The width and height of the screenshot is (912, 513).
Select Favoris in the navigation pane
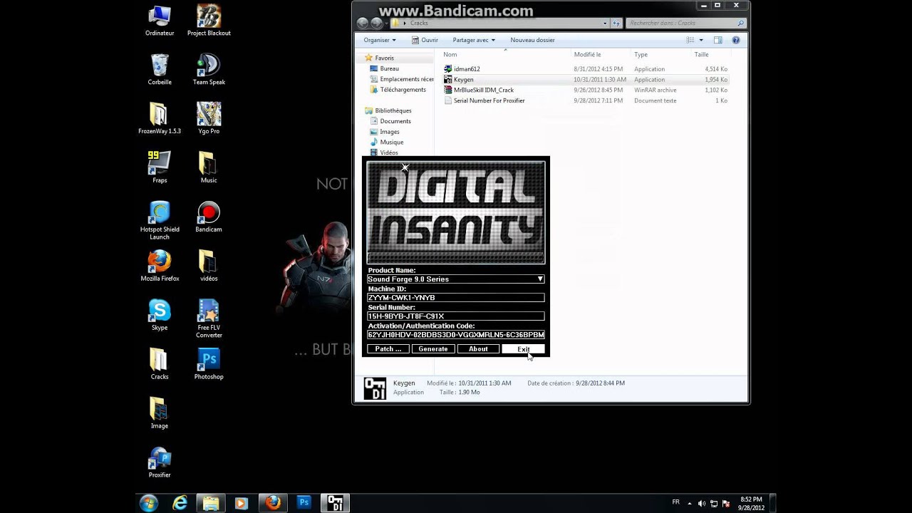click(384, 58)
